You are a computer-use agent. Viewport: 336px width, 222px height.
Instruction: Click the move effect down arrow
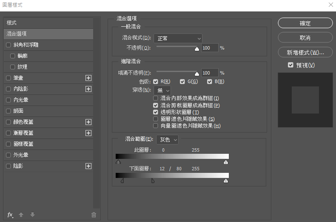tap(33, 214)
